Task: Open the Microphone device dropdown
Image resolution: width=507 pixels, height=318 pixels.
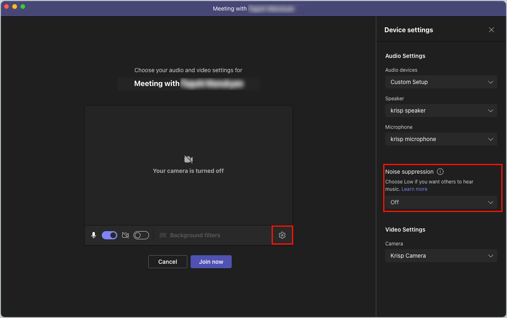Action: coord(441,139)
